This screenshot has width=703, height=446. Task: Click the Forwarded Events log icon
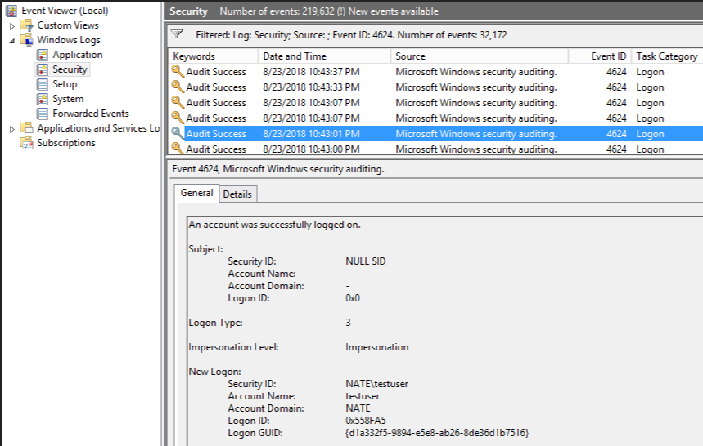pos(43,114)
